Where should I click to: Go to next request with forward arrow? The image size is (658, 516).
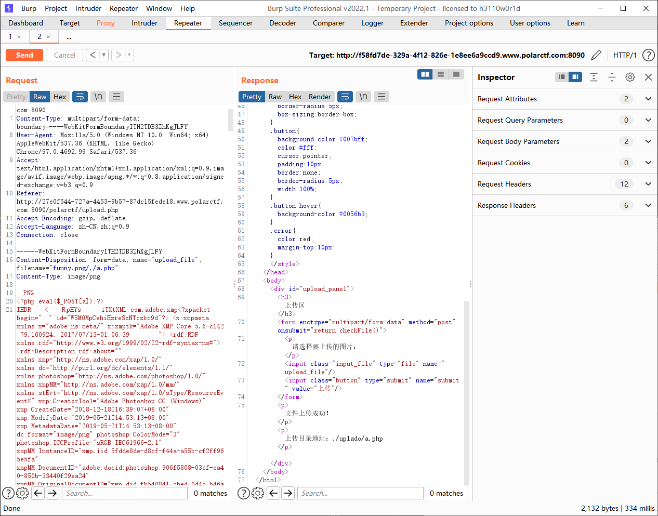pos(118,55)
